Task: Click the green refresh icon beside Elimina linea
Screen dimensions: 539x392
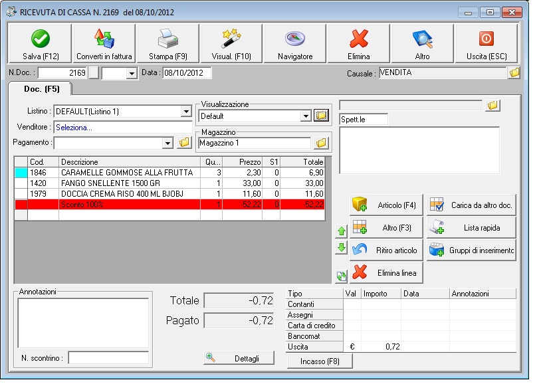Action: 342,276
